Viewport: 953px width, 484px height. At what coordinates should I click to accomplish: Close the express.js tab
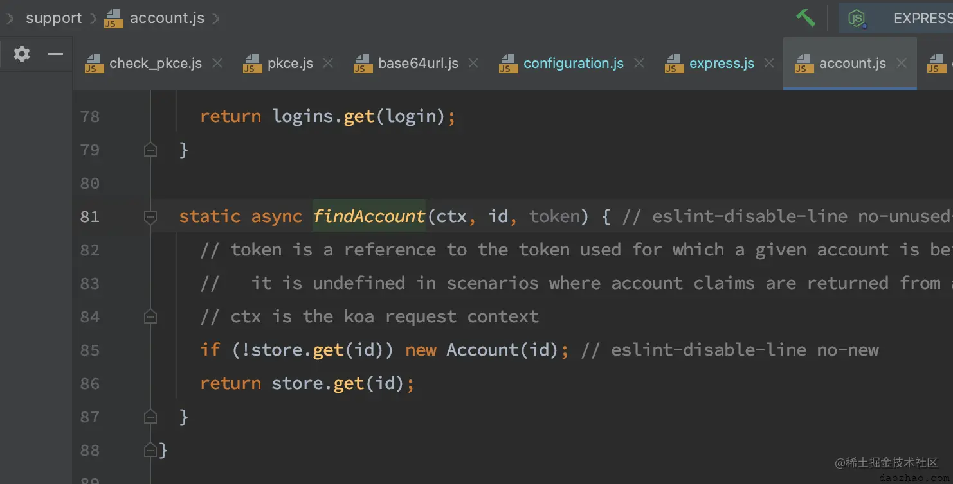click(x=769, y=63)
